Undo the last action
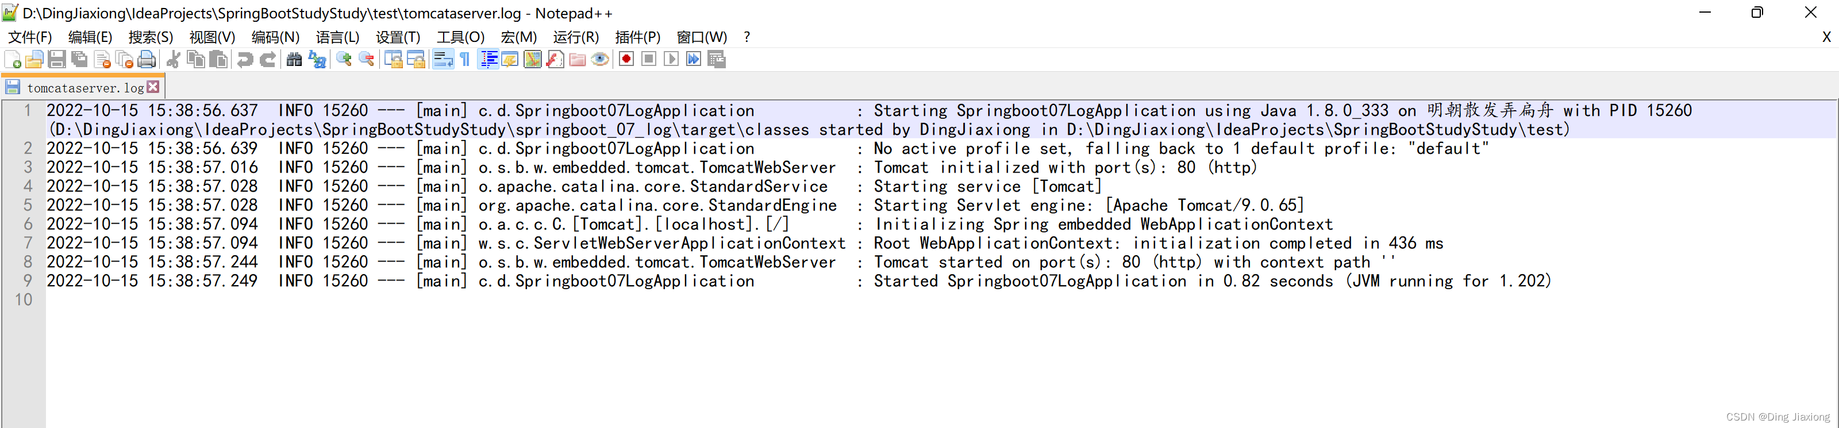The height and width of the screenshot is (428, 1839). click(x=245, y=60)
